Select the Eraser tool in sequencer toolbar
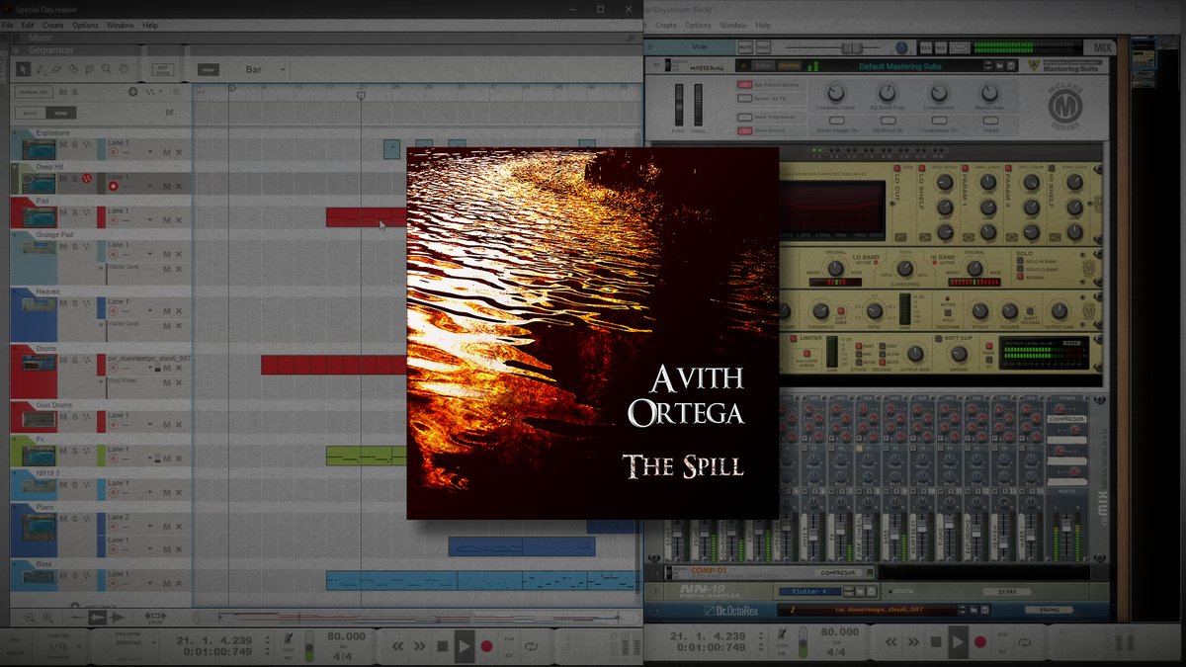The height and width of the screenshot is (667, 1186). point(56,69)
